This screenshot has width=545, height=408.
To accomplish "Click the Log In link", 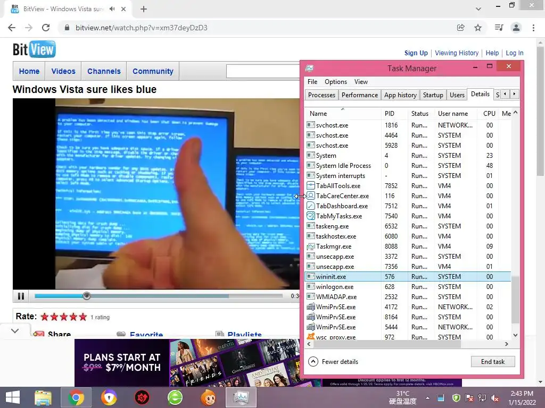I will (515, 53).
